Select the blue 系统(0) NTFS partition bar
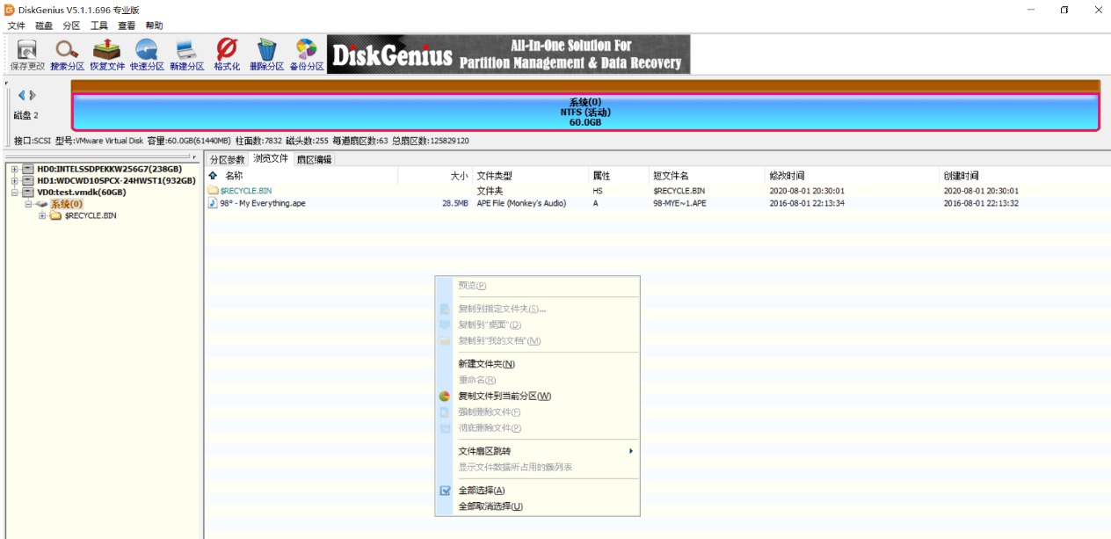This screenshot has width=1111, height=539. click(585, 112)
